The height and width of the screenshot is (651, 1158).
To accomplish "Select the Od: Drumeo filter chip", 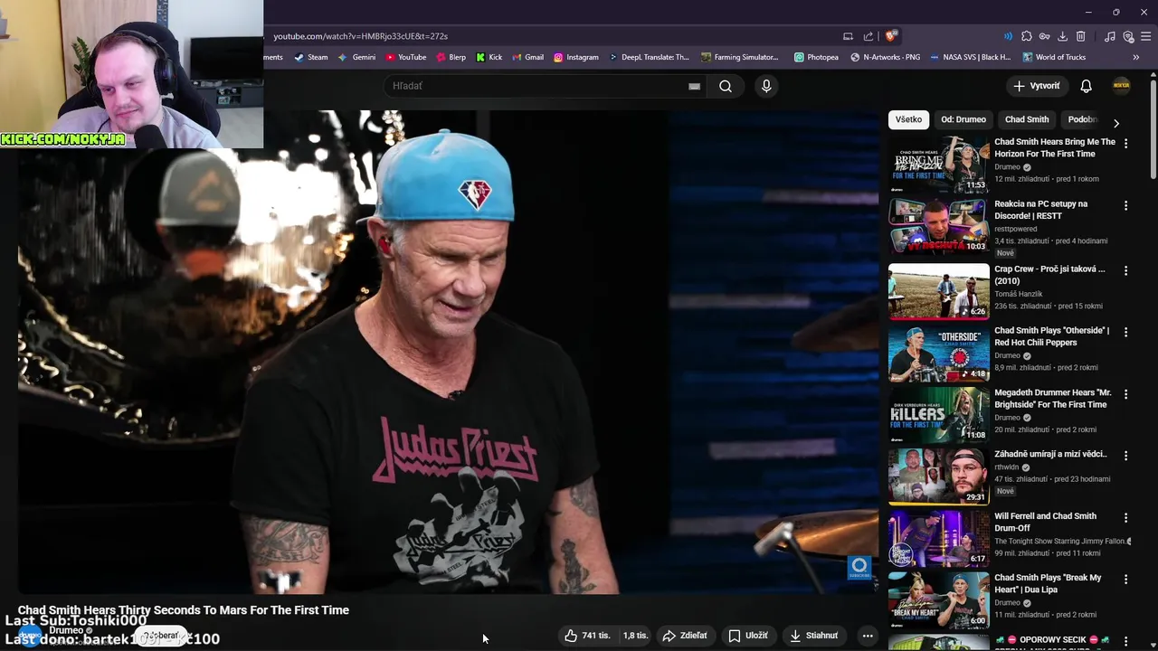I will click(963, 119).
